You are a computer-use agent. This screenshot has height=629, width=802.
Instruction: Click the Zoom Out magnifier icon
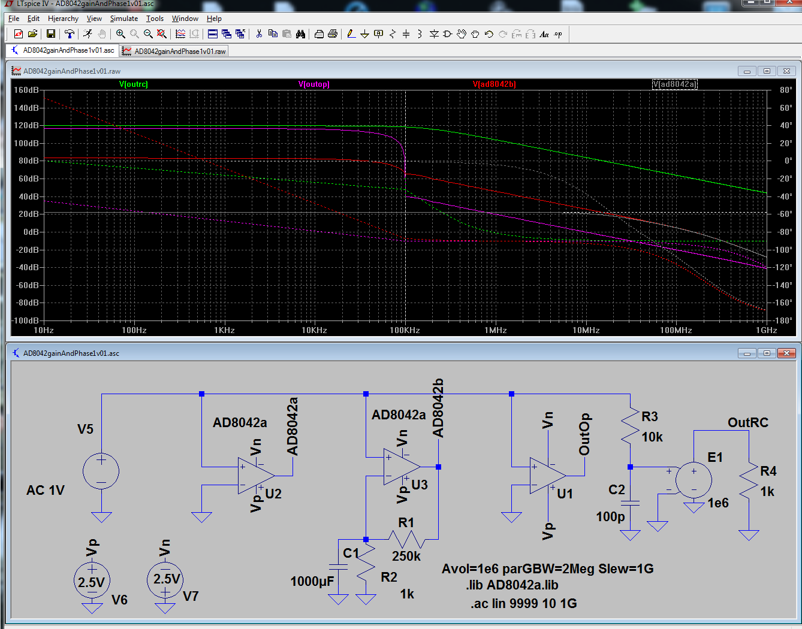coord(148,34)
